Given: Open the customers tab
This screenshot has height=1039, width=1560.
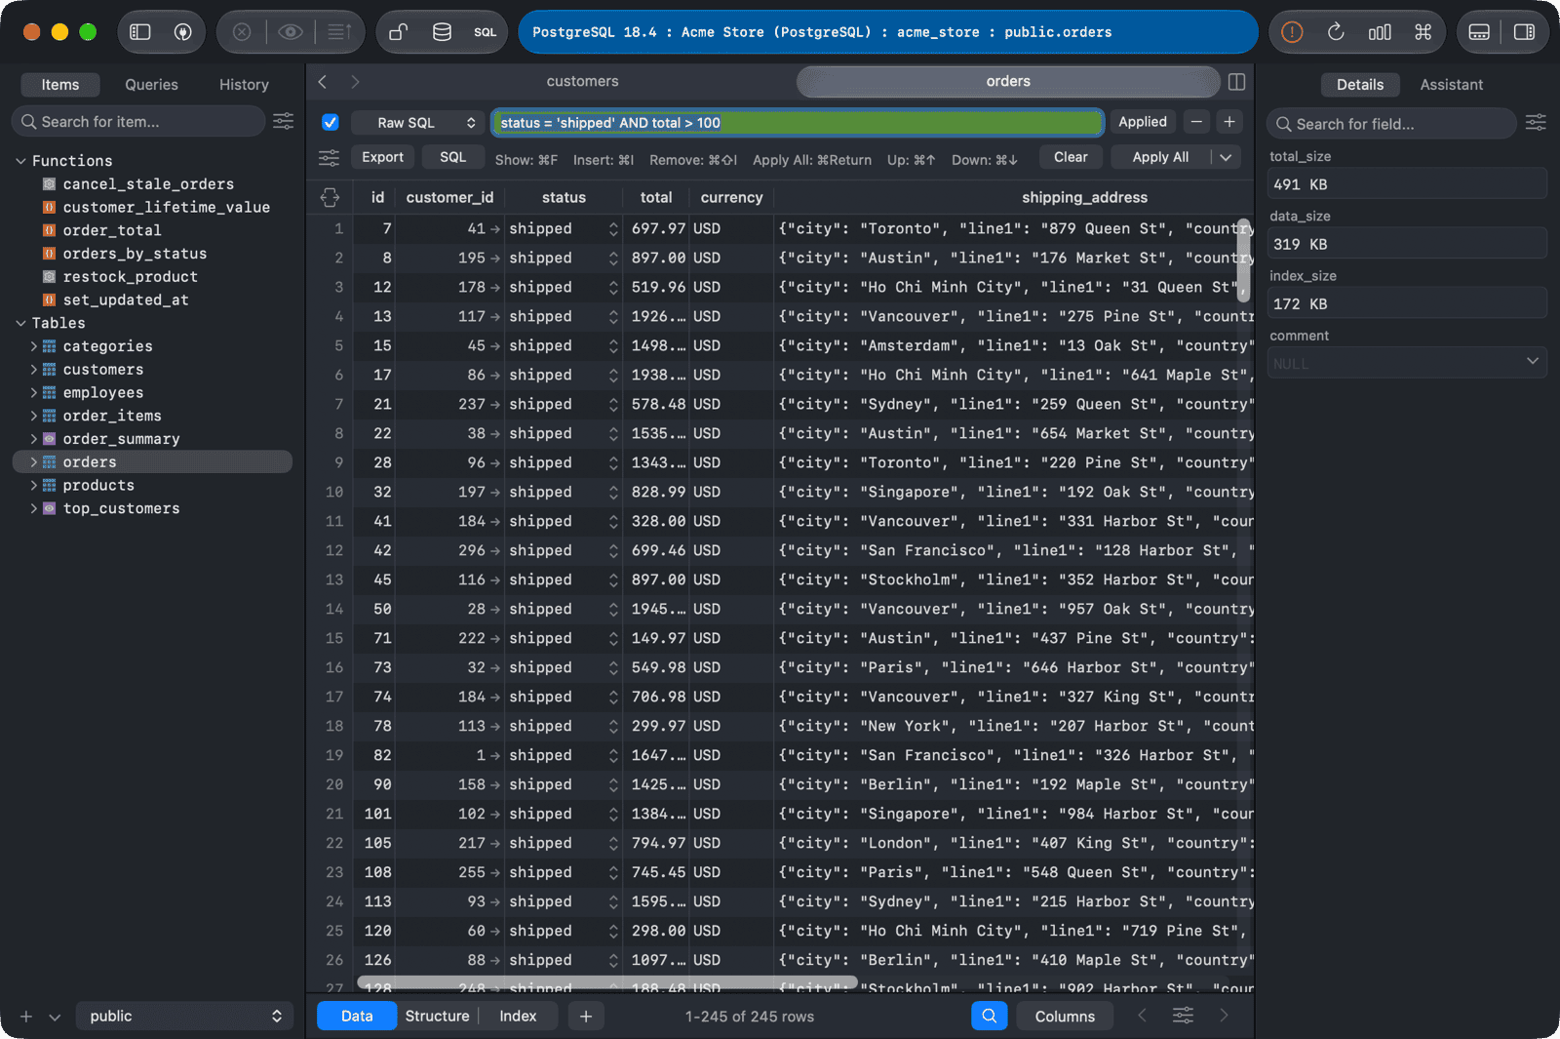Looking at the screenshot, I should tap(582, 81).
